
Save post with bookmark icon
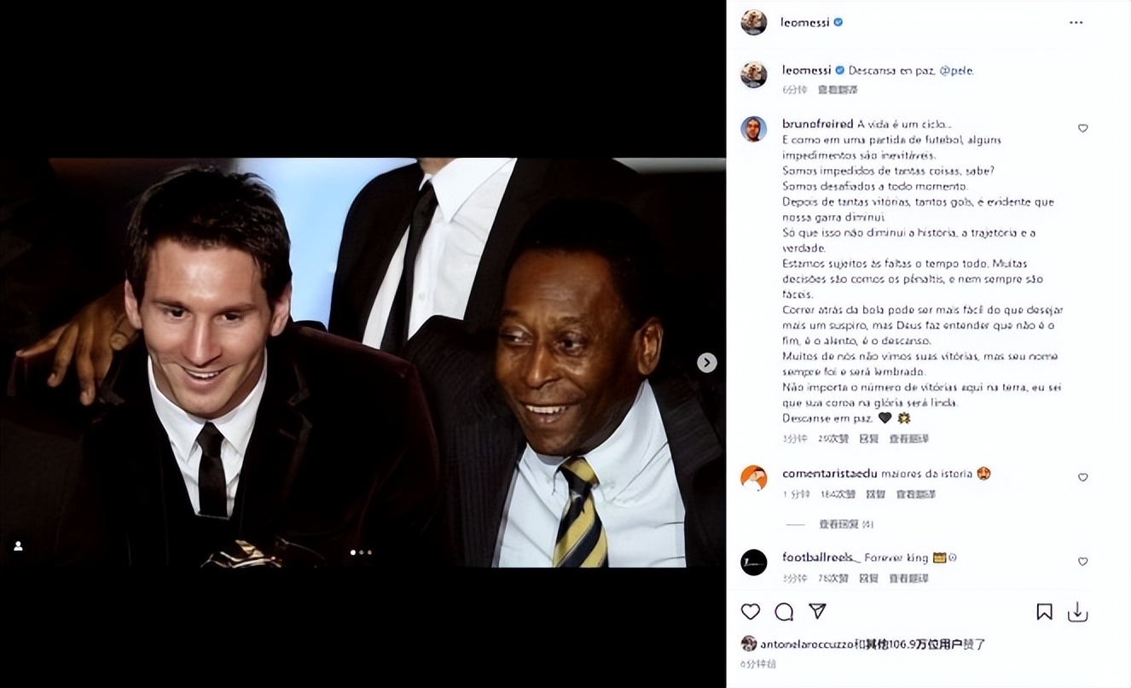pos(1044,612)
